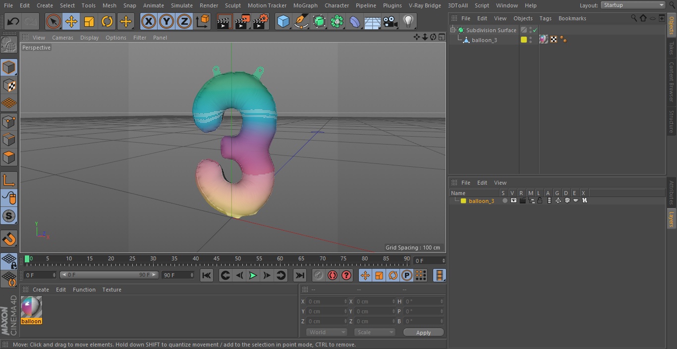Go to start of animation
Screen dimensions: 677x349
point(207,275)
